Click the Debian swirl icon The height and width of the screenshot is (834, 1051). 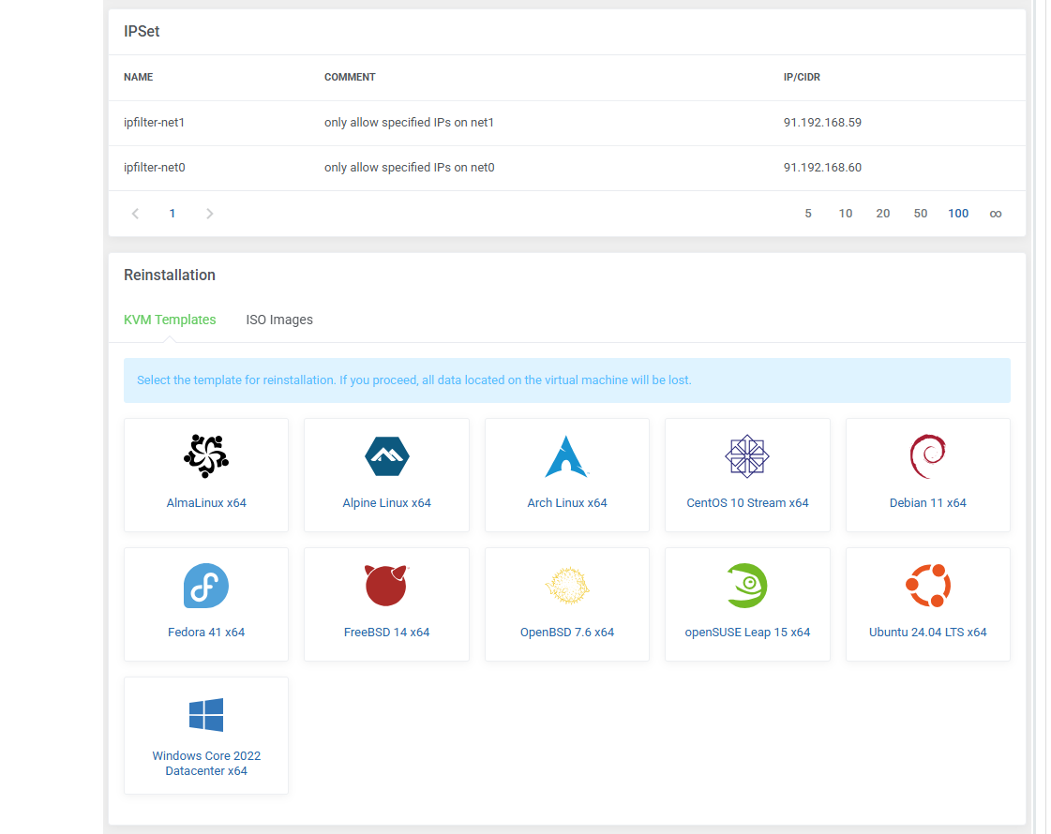[x=927, y=456]
